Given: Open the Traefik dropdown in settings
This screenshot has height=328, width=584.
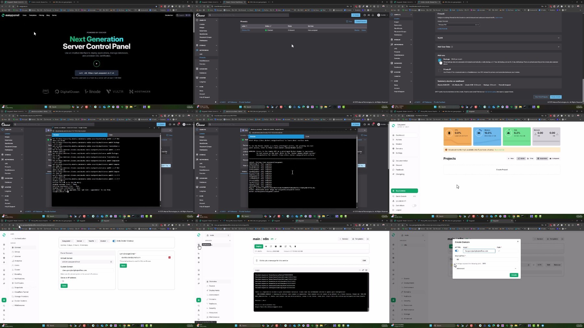Looking at the screenshot, I should click(x=92, y=241).
